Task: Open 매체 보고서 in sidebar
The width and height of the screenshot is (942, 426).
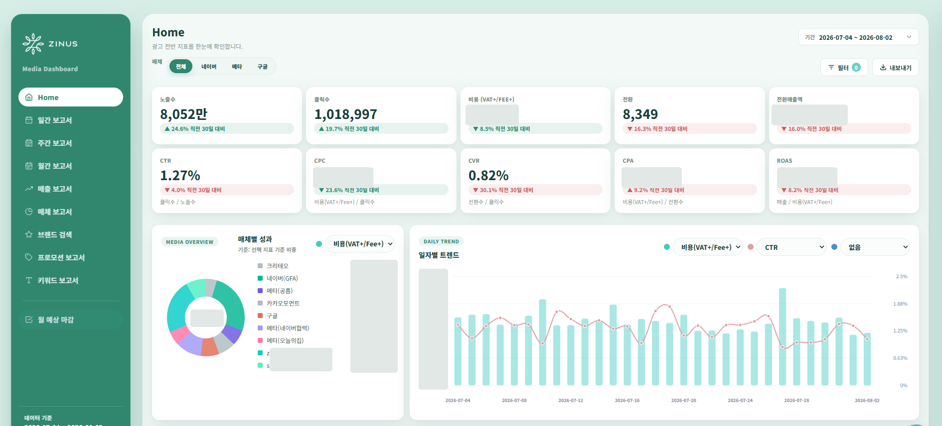Action: (x=71, y=212)
